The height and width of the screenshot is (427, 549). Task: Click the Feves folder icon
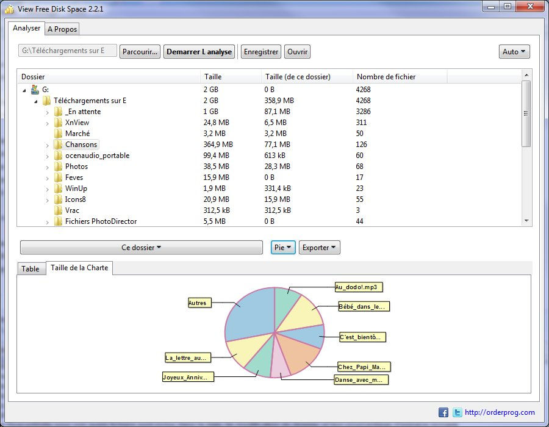pos(58,178)
